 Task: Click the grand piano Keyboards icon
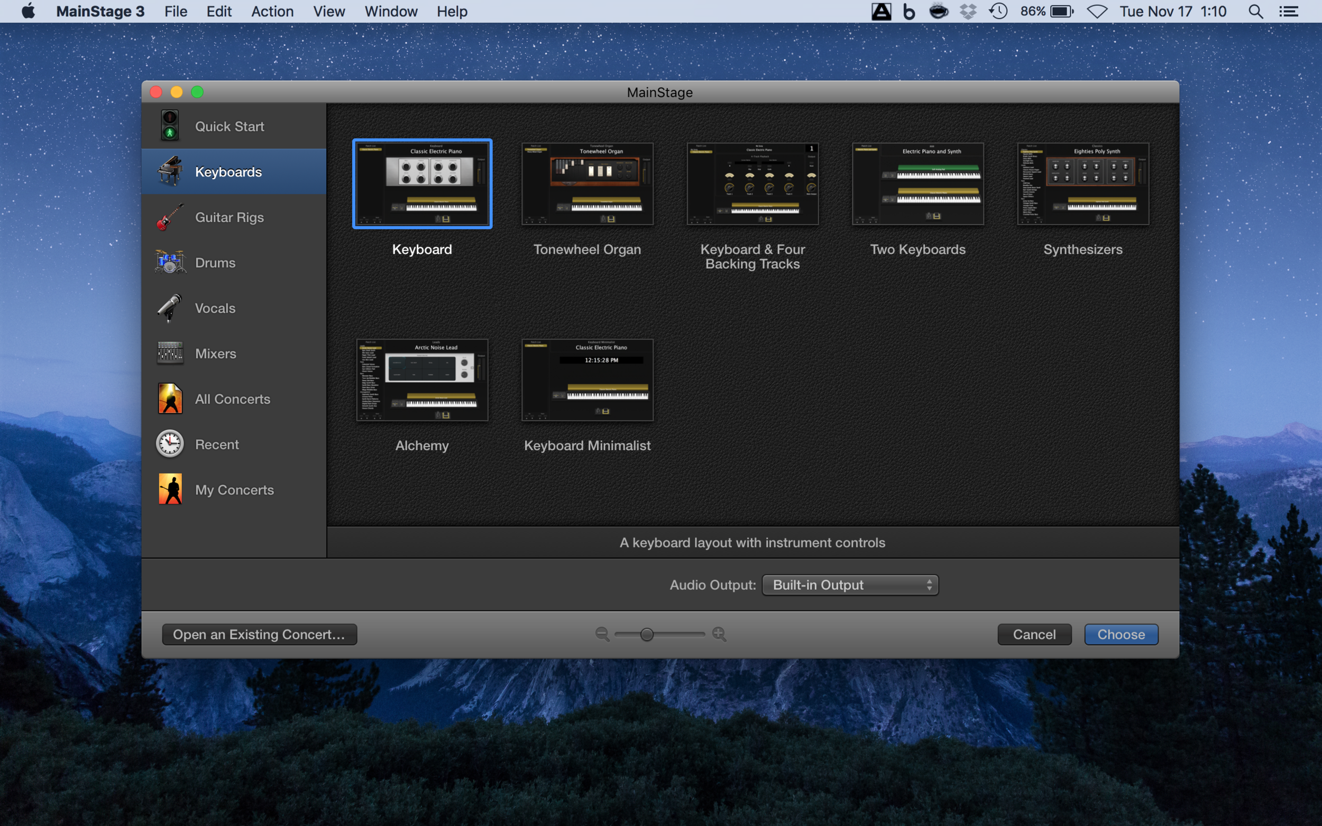(x=170, y=171)
